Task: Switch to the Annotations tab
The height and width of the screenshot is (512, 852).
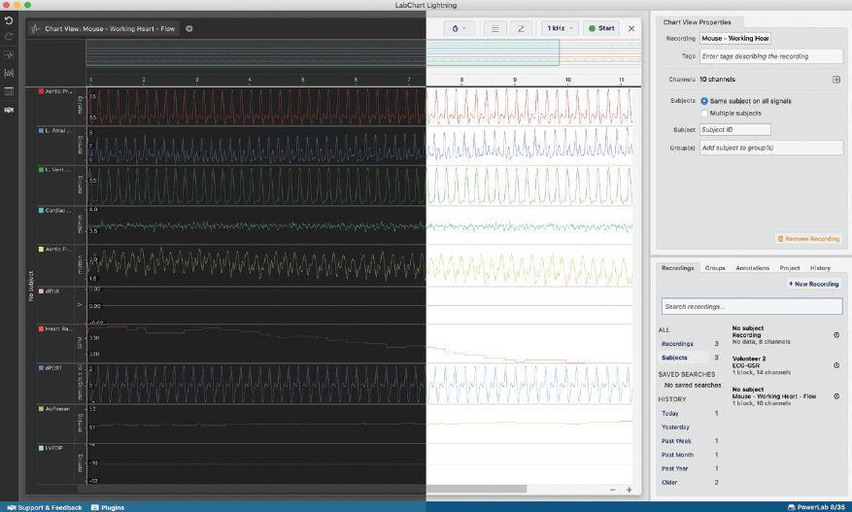Action: 753,268
